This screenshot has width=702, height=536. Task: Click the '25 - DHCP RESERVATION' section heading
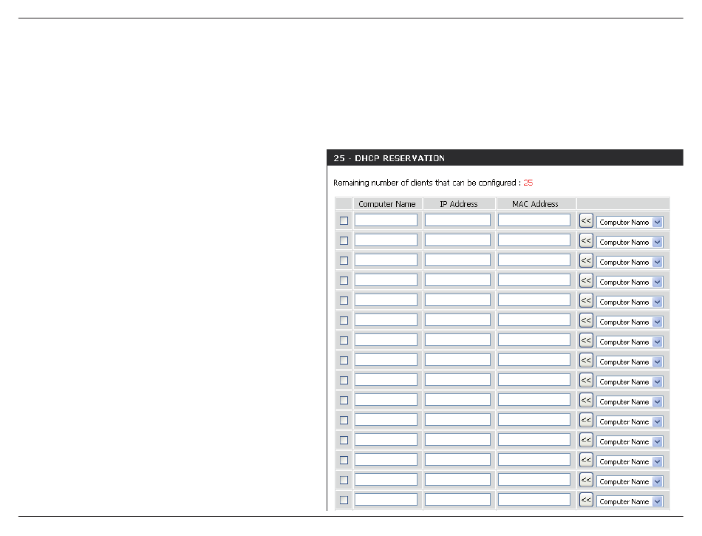click(x=389, y=158)
